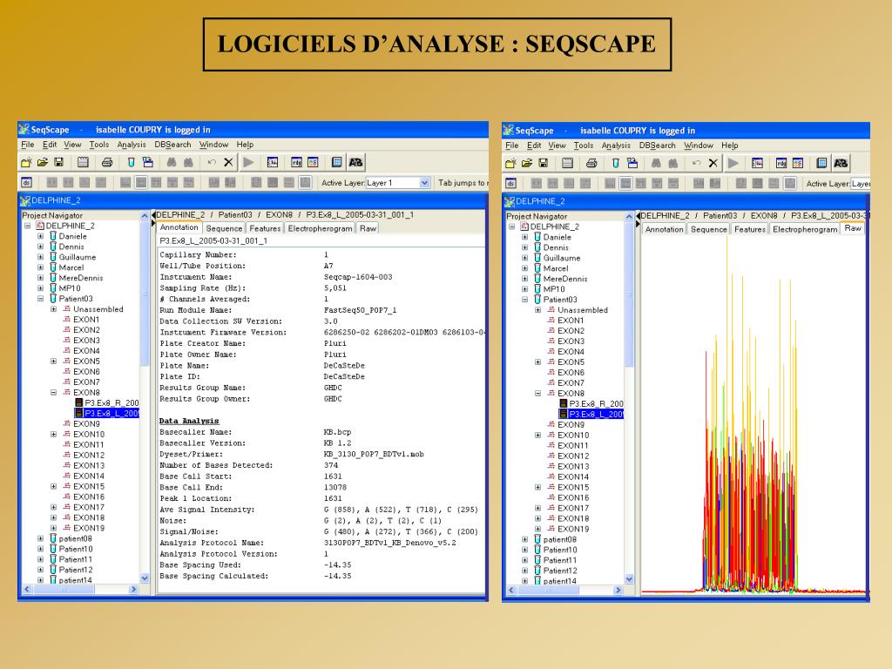The width and height of the screenshot is (892, 669).
Task: Click left navigator horizontal scrollbar right arrow
Action: tap(133, 590)
